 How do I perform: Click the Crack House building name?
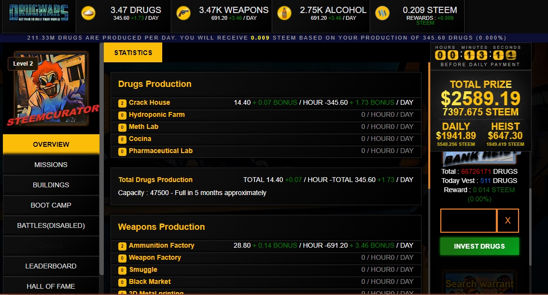click(x=149, y=102)
